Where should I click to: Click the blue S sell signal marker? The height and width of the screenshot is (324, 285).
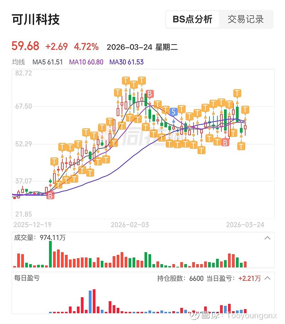pos(173,112)
